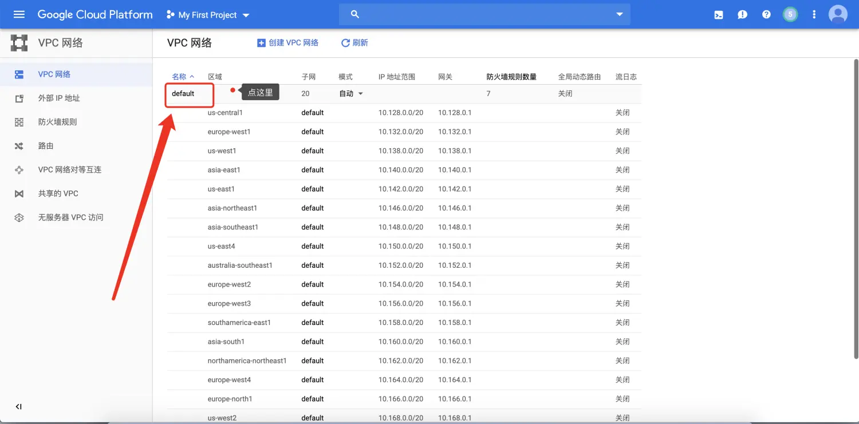The width and height of the screenshot is (859, 424).
Task: Sort by the 名称 column header
Action: (183, 77)
